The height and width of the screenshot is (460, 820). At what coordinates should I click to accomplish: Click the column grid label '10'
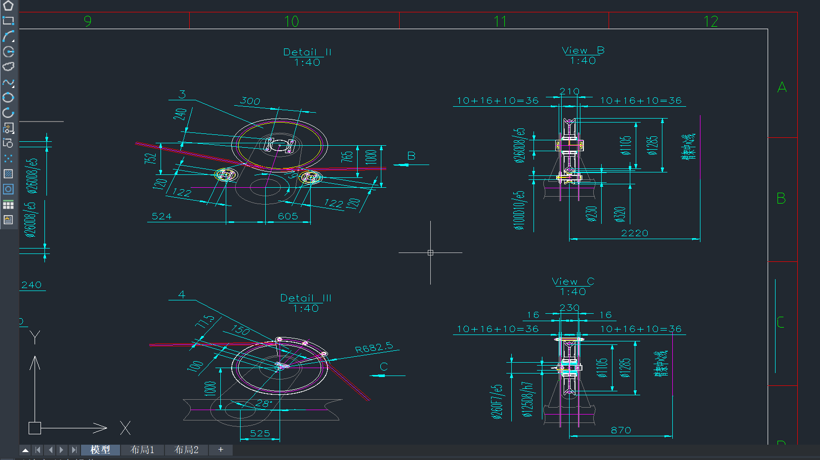click(x=291, y=21)
